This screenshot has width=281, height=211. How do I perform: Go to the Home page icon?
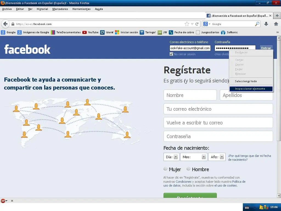pos(276,24)
